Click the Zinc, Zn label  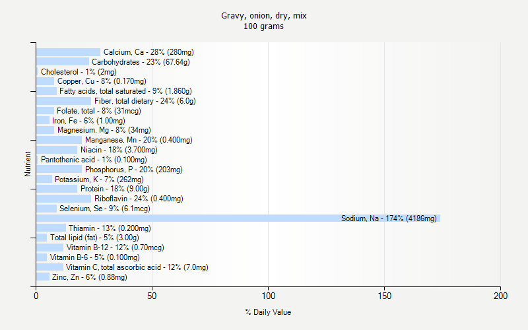tap(90, 277)
